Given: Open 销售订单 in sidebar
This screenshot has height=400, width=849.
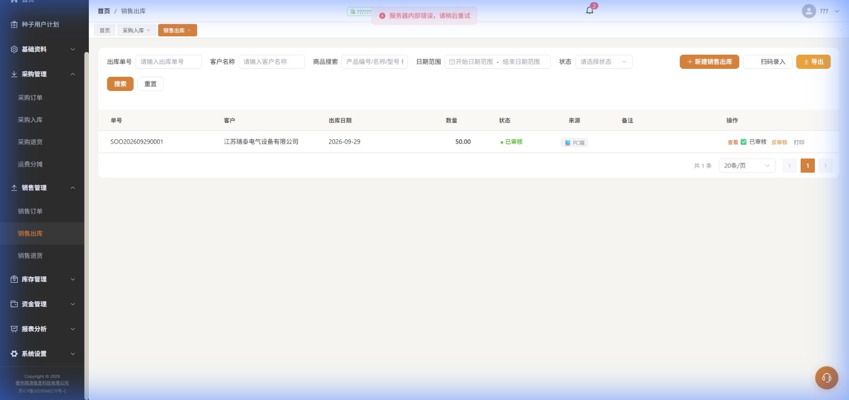Looking at the screenshot, I should (30, 211).
